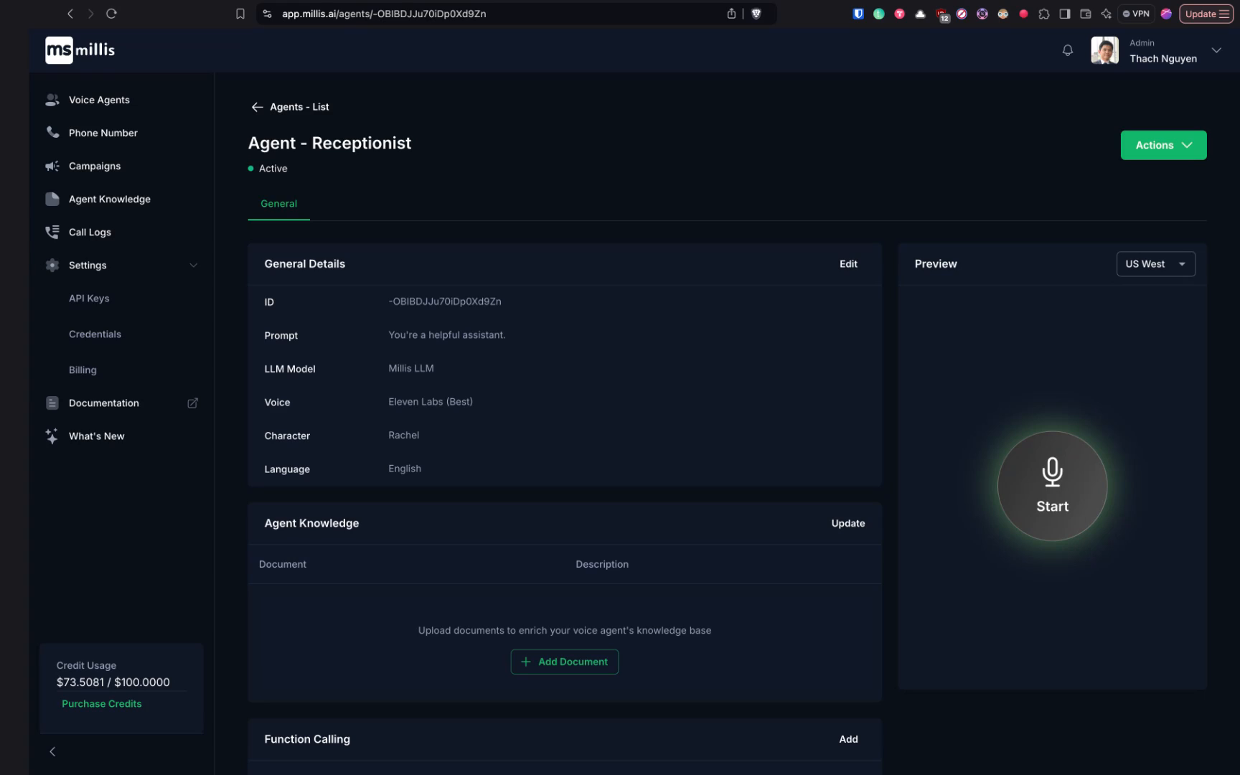The height and width of the screenshot is (775, 1240).
Task: Open Call Logs from the sidebar
Action: pyautogui.click(x=89, y=232)
